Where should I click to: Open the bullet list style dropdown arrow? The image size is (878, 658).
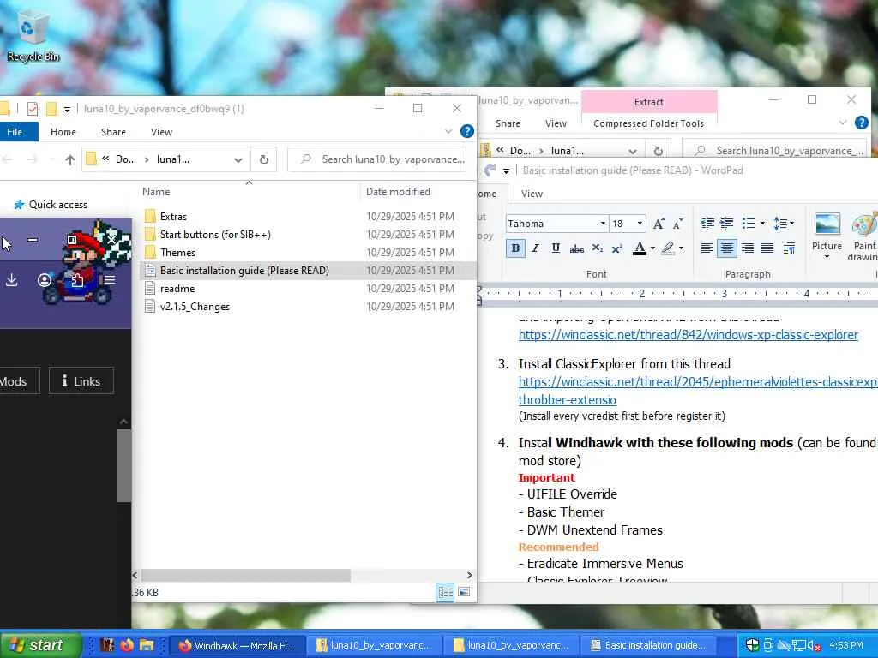[x=762, y=224]
